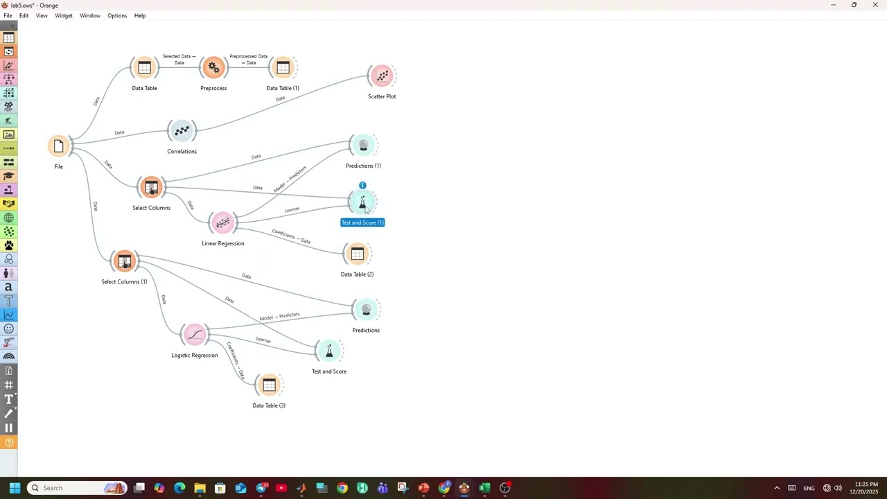Viewport: 887px width, 499px height.
Task: Click the Selected Data → Data link label
Action: click(x=179, y=60)
